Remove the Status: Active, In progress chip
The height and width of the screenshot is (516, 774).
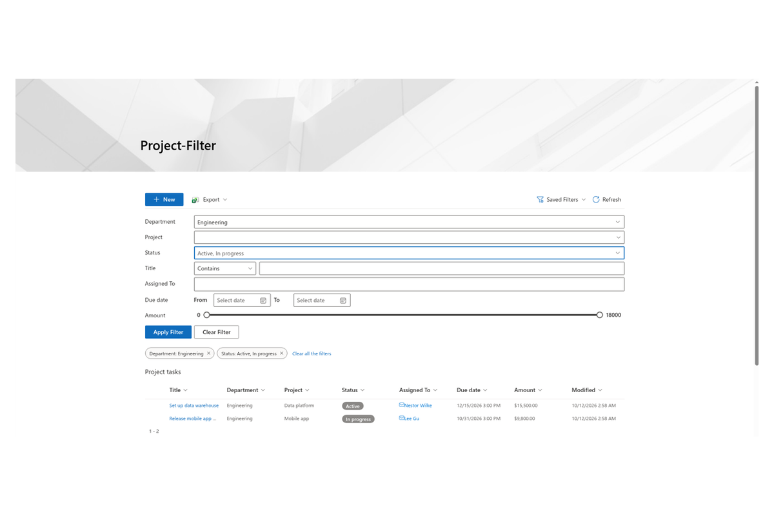(x=281, y=353)
